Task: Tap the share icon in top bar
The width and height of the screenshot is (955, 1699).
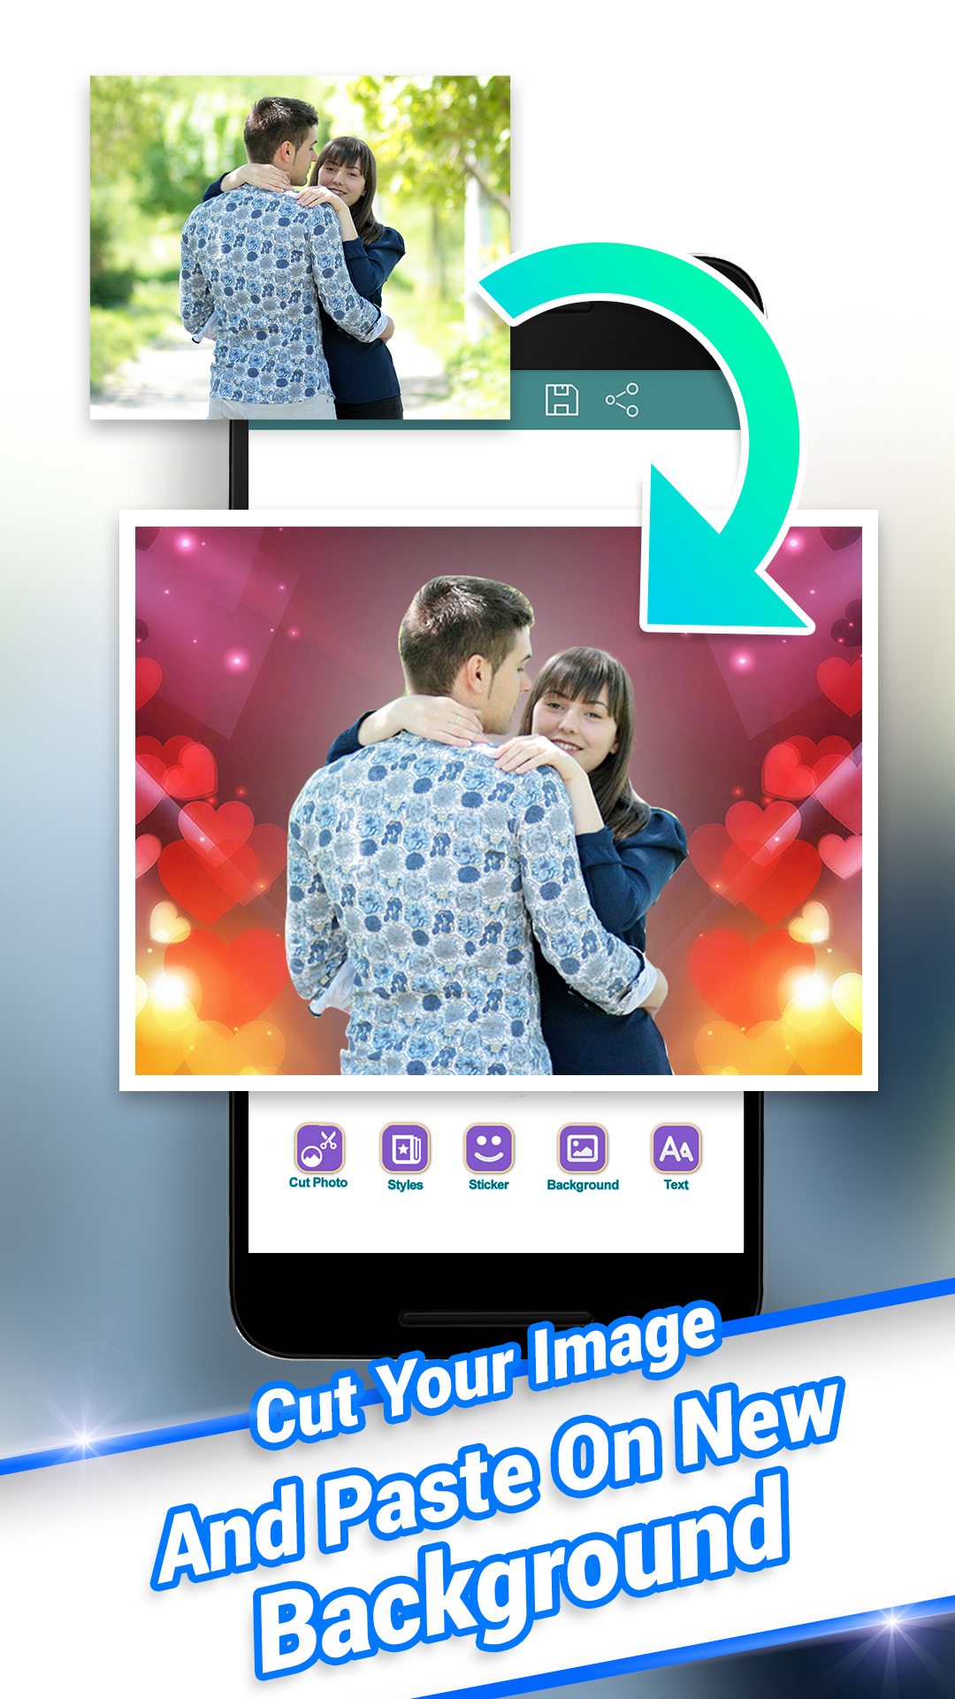Action: [x=622, y=400]
